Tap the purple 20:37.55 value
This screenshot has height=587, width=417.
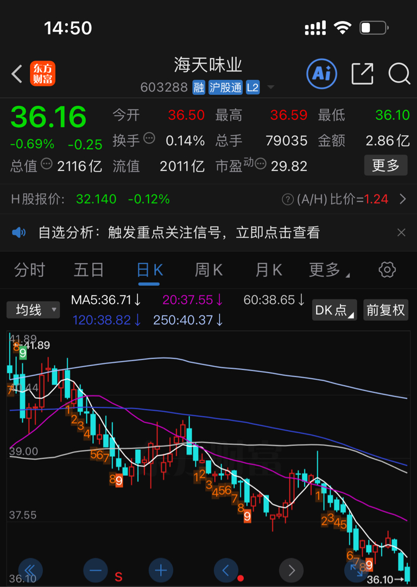193,300
